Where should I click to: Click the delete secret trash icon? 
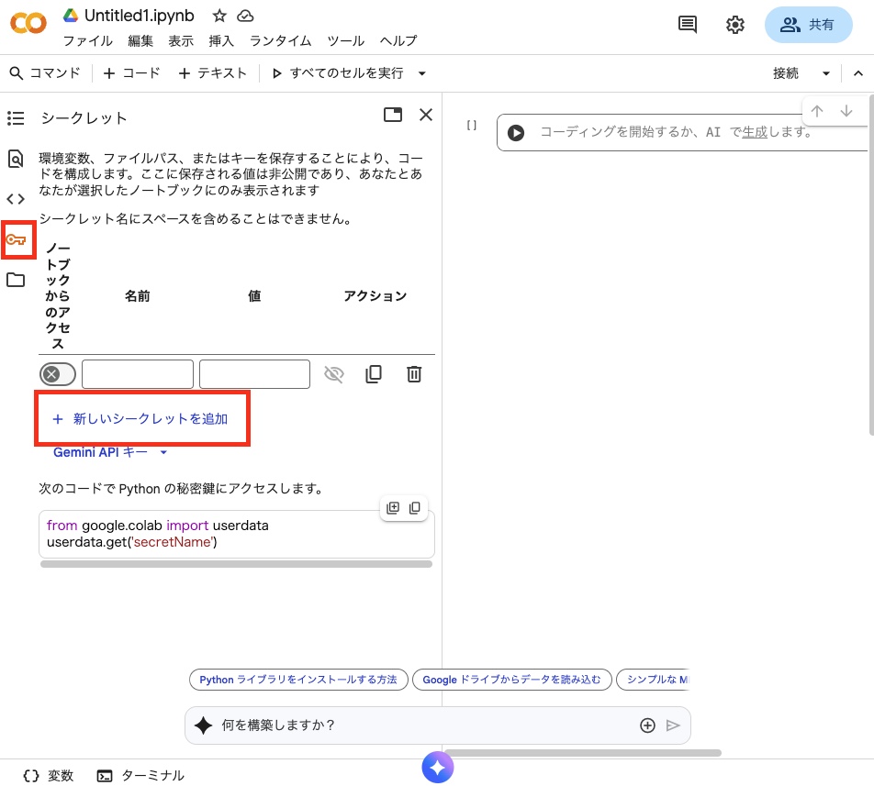click(x=414, y=374)
